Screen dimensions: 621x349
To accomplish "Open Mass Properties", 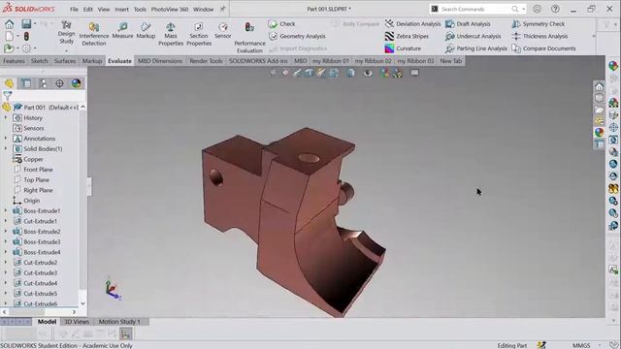I will [171, 34].
